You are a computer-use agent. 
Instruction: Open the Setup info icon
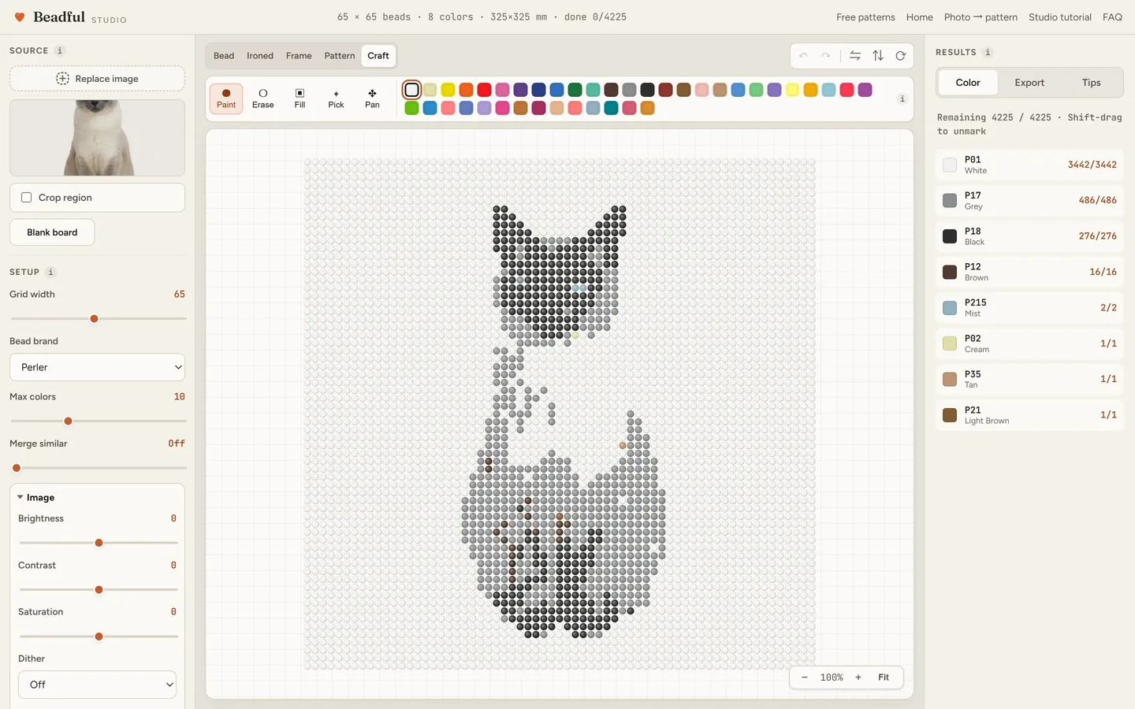click(50, 272)
